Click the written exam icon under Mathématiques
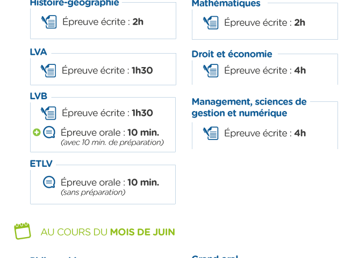The height and width of the screenshot is (258, 359). 211,23
